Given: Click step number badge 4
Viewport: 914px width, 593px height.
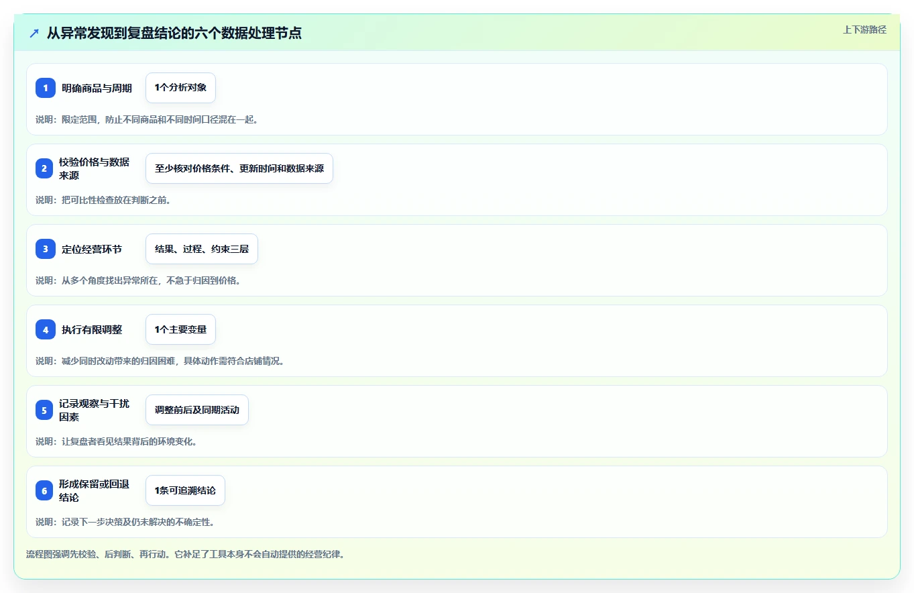Looking at the screenshot, I should pyautogui.click(x=46, y=329).
